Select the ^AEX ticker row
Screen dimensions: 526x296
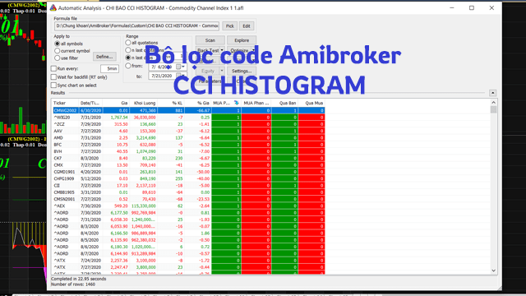pos(188,206)
